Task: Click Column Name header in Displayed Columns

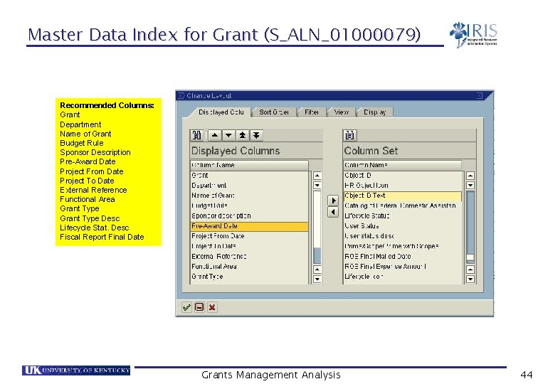Action: tap(250, 165)
